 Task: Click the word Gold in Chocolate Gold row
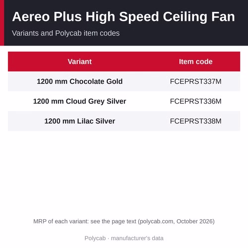click(115, 81)
